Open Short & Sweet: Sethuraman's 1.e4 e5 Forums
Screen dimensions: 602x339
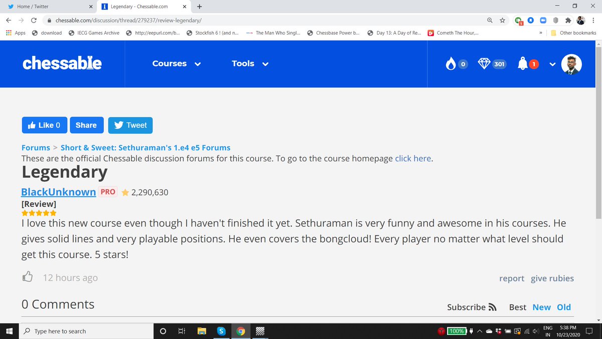tap(145, 148)
